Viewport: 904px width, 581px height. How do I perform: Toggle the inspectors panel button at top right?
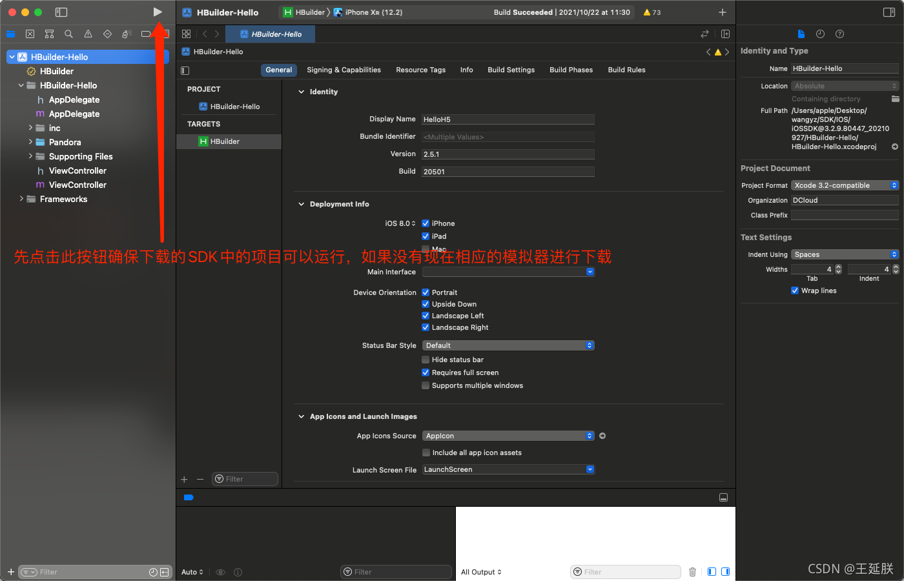pyautogui.click(x=889, y=12)
